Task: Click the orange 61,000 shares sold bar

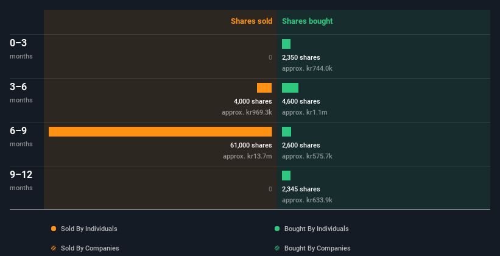Action: click(160, 132)
